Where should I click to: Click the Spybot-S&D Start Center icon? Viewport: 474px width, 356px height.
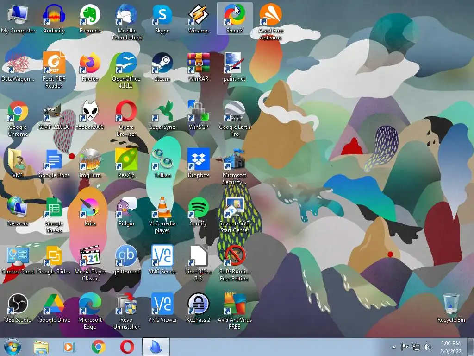235,215
